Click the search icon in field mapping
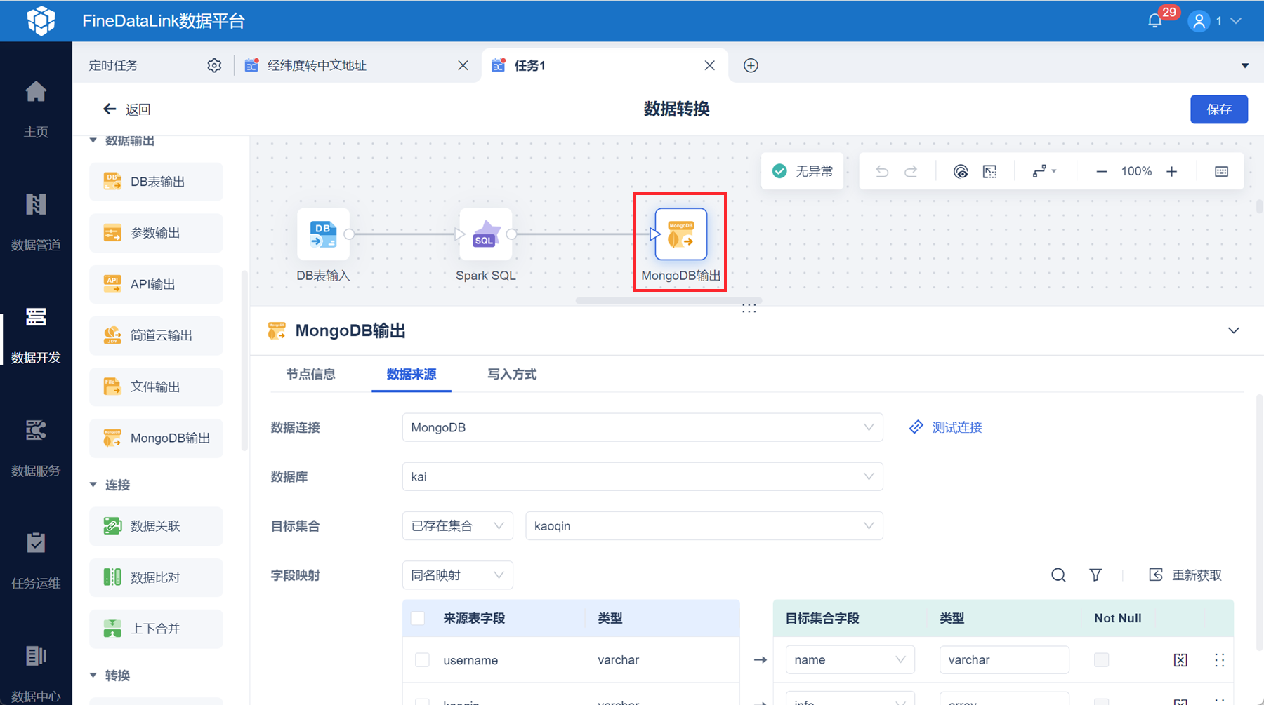This screenshot has height=705, width=1264. tap(1058, 575)
